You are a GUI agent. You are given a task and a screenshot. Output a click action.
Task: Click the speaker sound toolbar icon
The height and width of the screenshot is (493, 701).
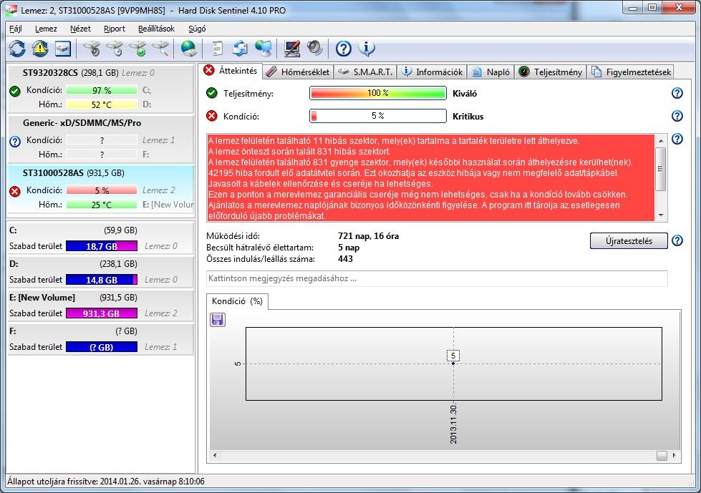[x=315, y=48]
